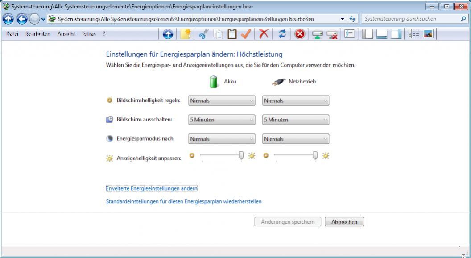Image resolution: width=471 pixels, height=258 pixels.
Task: Click the Änderungen speichern button
Action: 288,222
